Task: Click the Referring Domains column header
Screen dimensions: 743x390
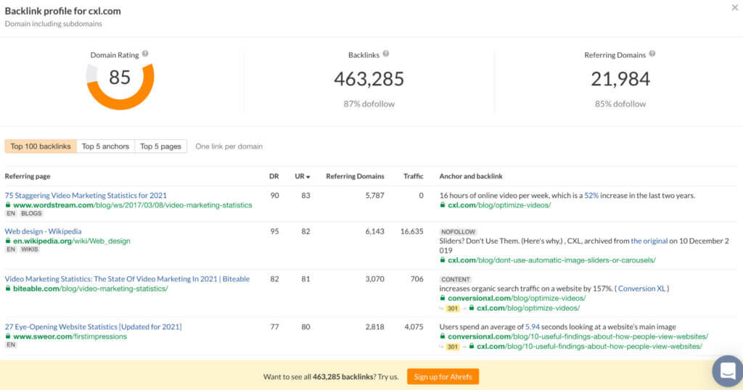Action: [355, 176]
